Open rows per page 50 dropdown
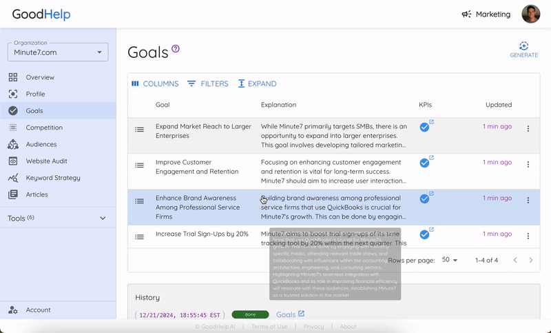Viewport: 551px width, 333px height. click(x=450, y=260)
